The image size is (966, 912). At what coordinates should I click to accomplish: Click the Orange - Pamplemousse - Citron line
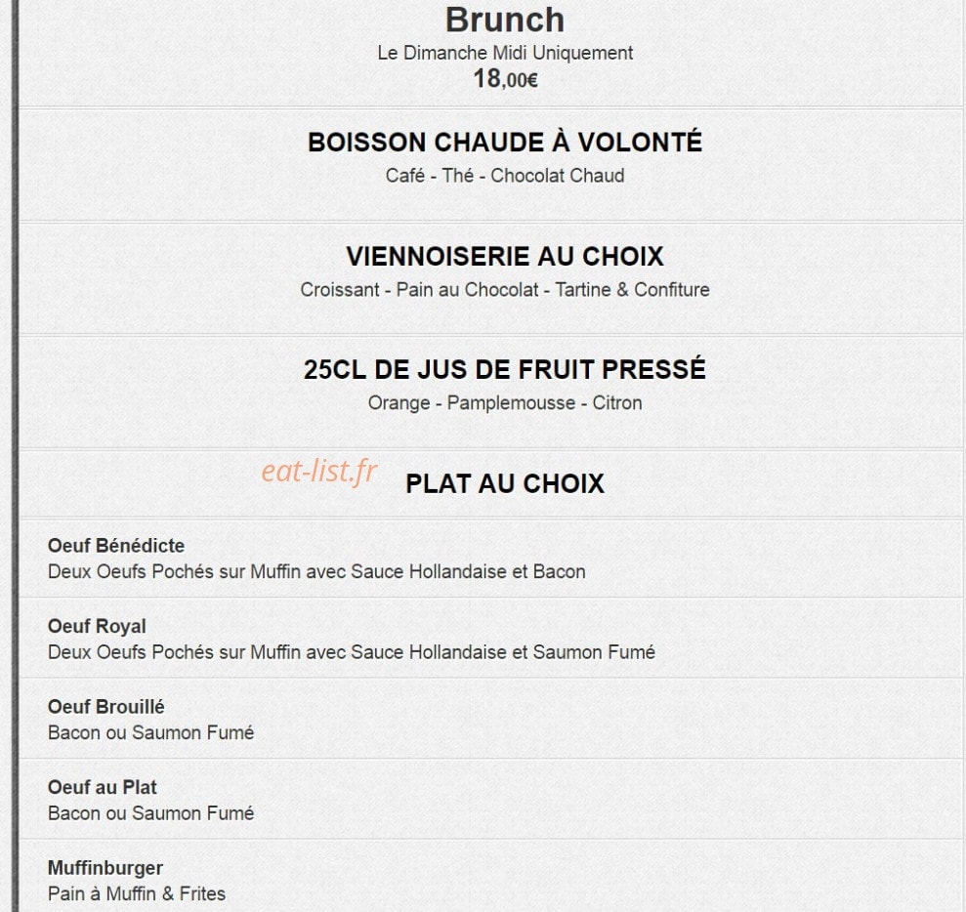(x=505, y=402)
